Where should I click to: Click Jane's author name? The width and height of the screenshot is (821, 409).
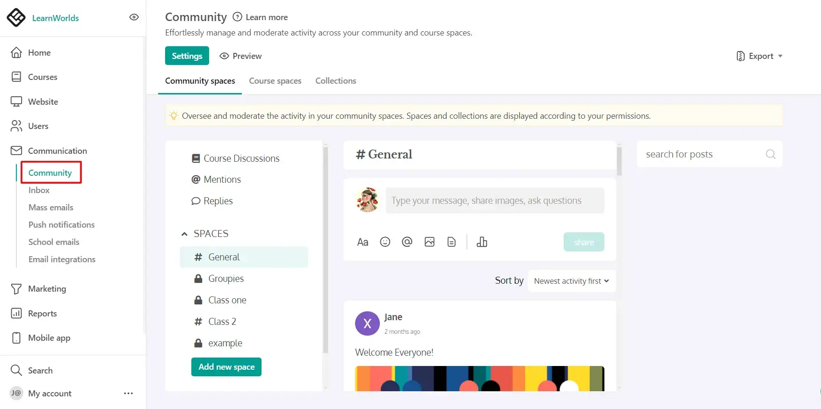393,317
